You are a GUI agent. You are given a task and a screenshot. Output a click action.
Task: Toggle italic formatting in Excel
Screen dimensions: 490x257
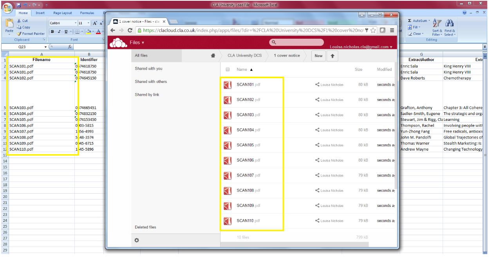click(59, 32)
